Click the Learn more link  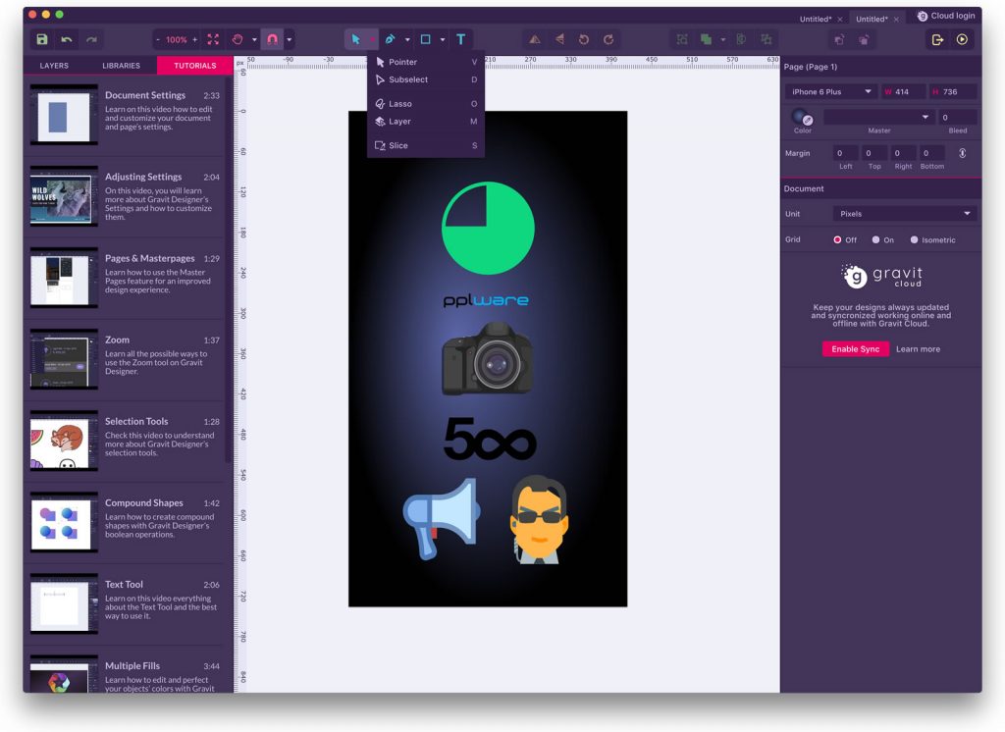click(918, 348)
